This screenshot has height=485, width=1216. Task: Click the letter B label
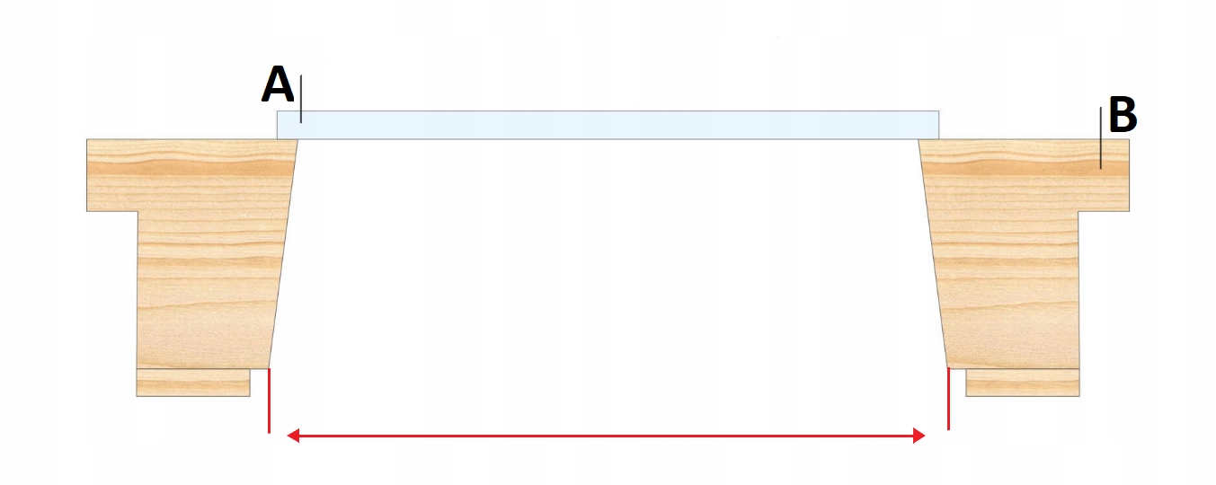(1123, 115)
